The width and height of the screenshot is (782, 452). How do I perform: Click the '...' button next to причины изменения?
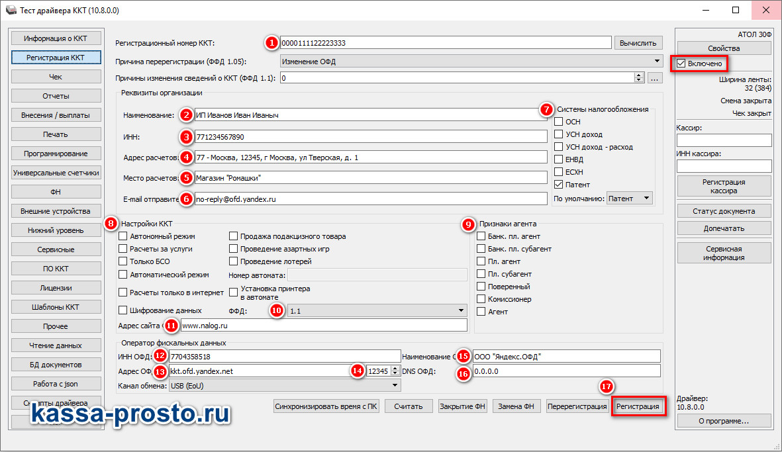[655, 77]
